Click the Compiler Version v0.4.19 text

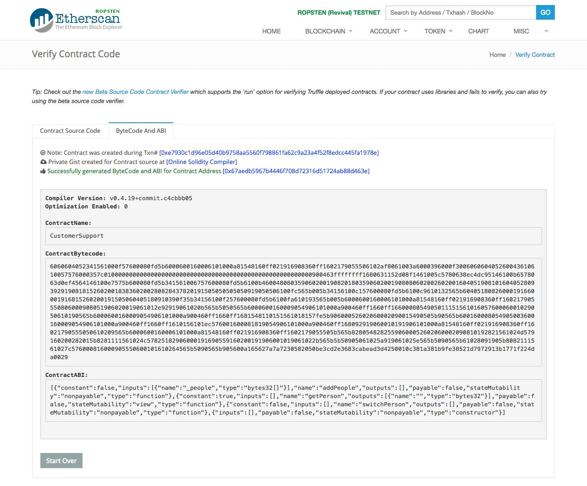click(x=119, y=198)
